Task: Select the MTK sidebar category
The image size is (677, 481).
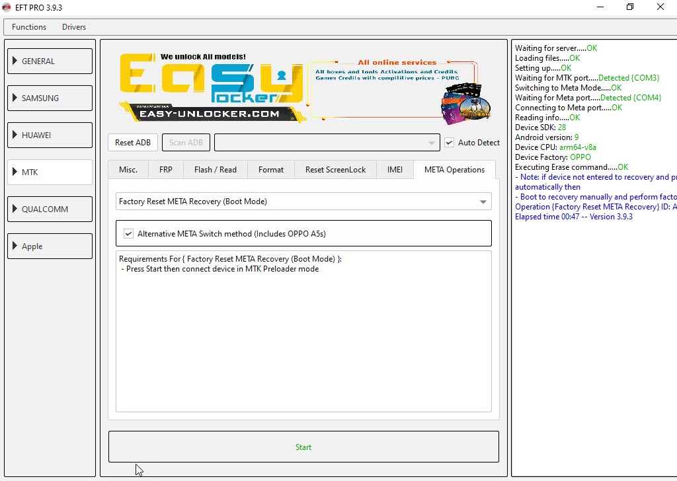Action: [x=50, y=172]
